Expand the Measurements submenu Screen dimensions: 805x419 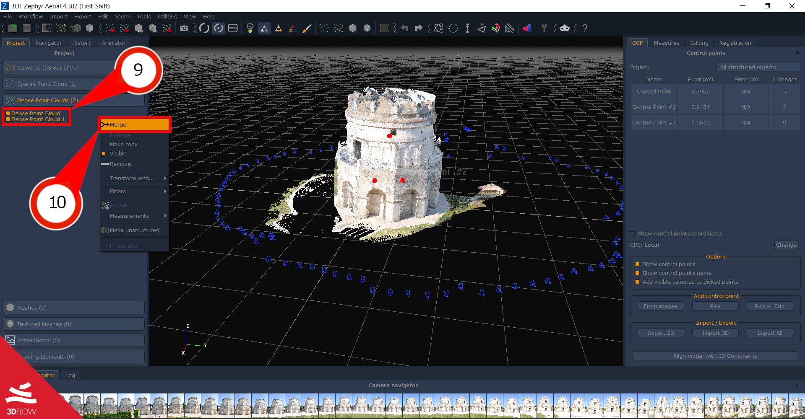pos(134,216)
